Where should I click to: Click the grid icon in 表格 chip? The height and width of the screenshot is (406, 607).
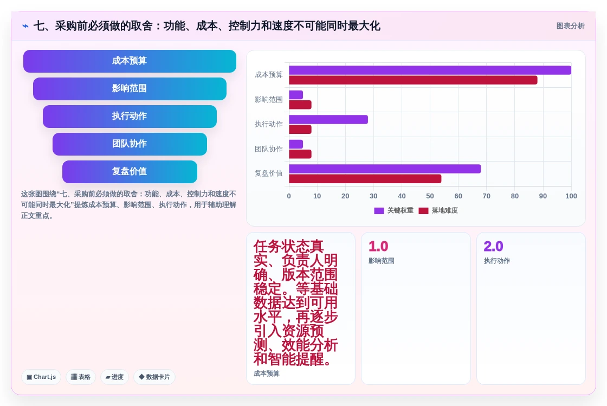(74, 377)
